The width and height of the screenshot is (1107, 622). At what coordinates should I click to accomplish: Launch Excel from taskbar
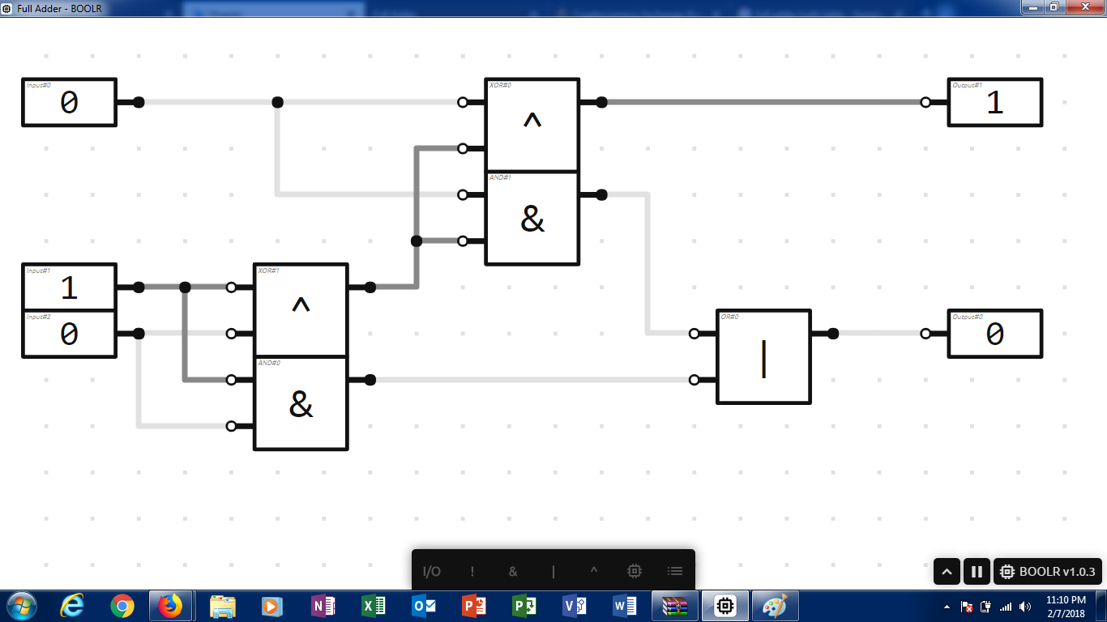[x=373, y=605]
